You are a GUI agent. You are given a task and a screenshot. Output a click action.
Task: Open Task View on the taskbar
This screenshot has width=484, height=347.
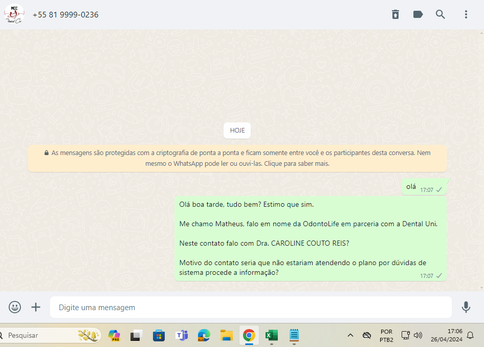[136, 335]
